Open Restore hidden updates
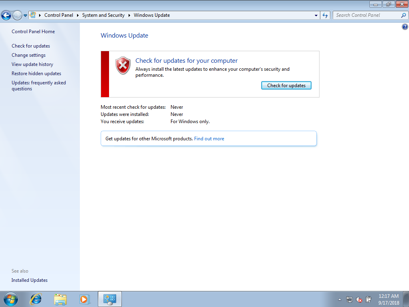Viewport: 409px width, 307px height. (36, 74)
